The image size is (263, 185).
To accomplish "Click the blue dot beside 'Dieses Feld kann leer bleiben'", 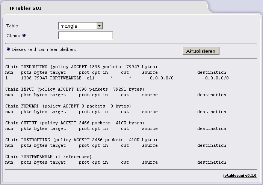I will [8, 49].
